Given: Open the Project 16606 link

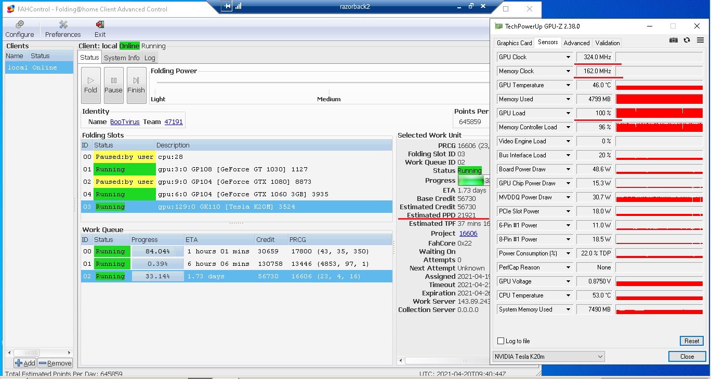Looking at the screenshot, I should [468, 234].
